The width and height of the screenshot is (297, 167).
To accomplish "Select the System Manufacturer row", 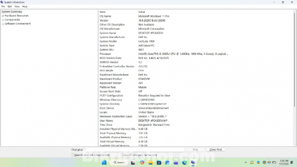I will pyautogui.click(x=196, y=37).
